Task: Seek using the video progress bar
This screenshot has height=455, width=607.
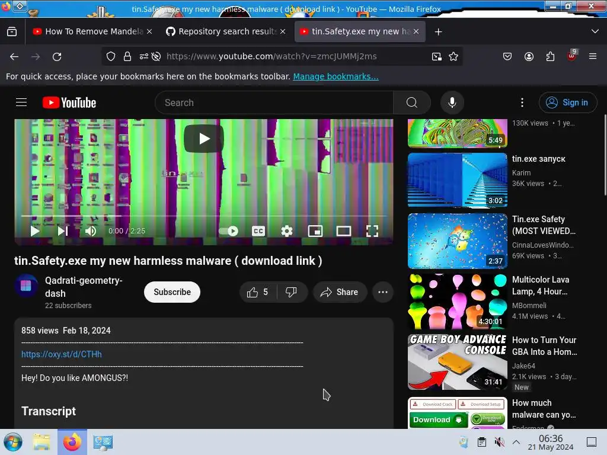Action: click(204, 216)
